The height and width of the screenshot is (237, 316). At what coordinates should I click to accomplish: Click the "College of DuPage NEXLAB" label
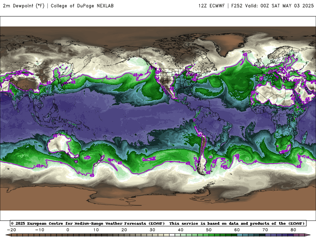click(82, 6)
